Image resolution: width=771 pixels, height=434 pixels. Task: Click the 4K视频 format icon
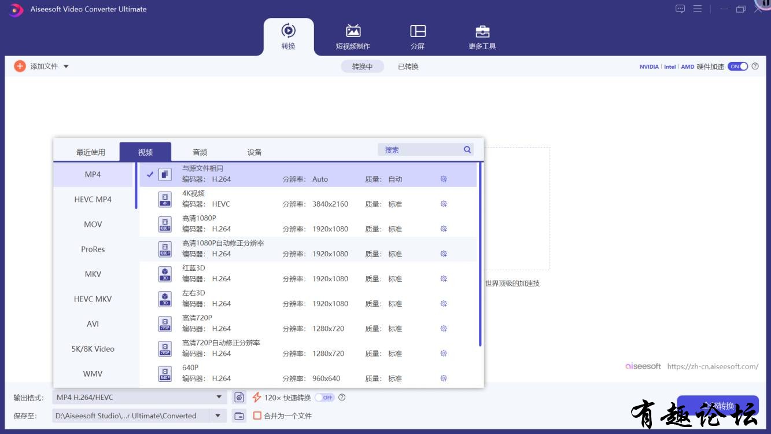click(x=165, y=200)
